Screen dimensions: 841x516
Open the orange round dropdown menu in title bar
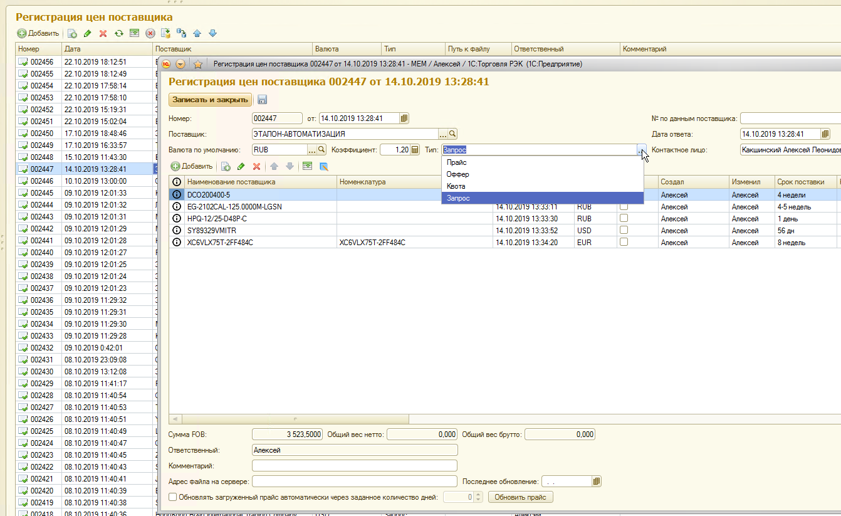[180, 64]
